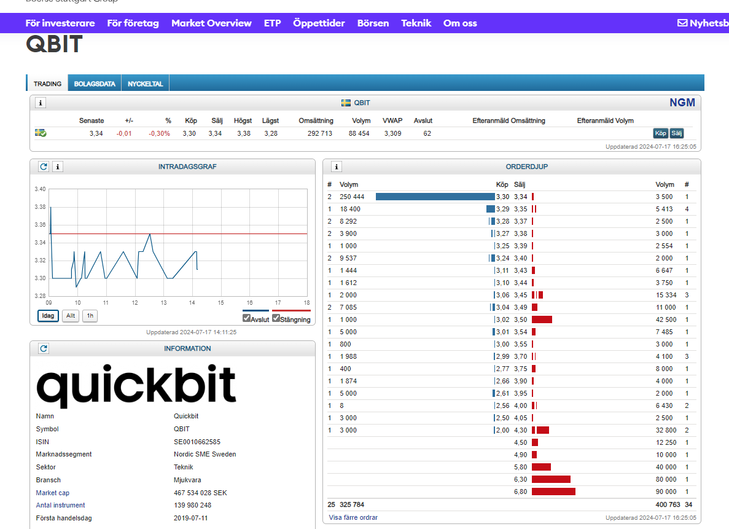This screenshot has width=729, height=529.
Task: Click the VWAP value 3,309
Action: pos(393,133)
